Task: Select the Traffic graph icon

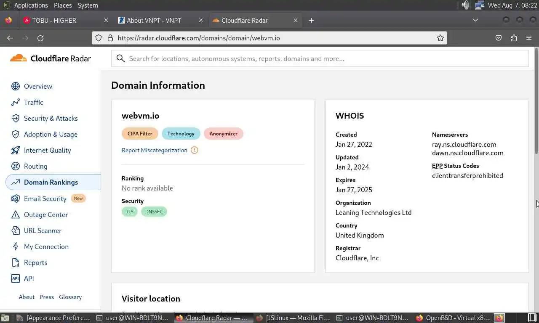Action: click(16, 102)
